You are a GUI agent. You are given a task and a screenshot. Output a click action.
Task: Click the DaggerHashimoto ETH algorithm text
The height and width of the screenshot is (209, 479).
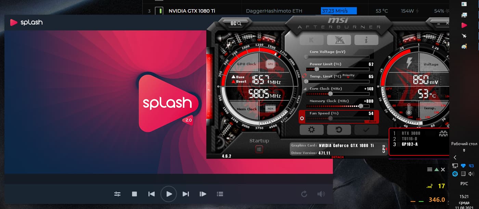(274, 11)
